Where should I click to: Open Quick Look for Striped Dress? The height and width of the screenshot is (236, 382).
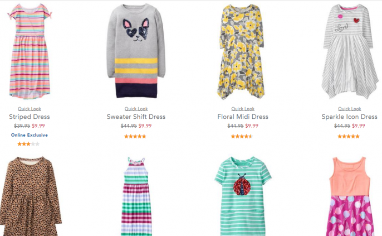pos(29,109)
